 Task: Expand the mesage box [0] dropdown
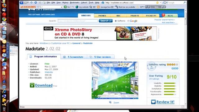point(114,7)
